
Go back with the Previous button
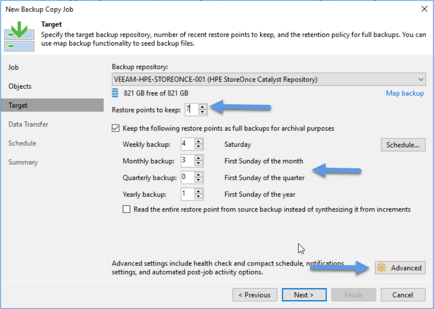[x=255, y=295]
